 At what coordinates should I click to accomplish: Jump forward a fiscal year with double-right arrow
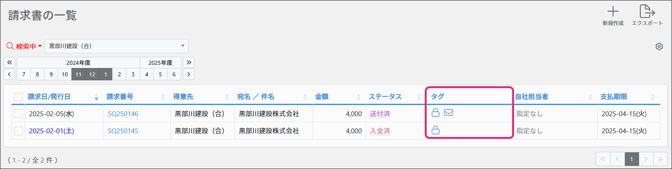pyautogui.click(x=189, y=62)
